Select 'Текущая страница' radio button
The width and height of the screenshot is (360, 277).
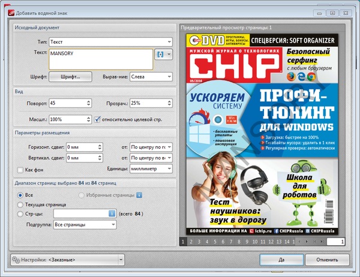pos(20,204)
